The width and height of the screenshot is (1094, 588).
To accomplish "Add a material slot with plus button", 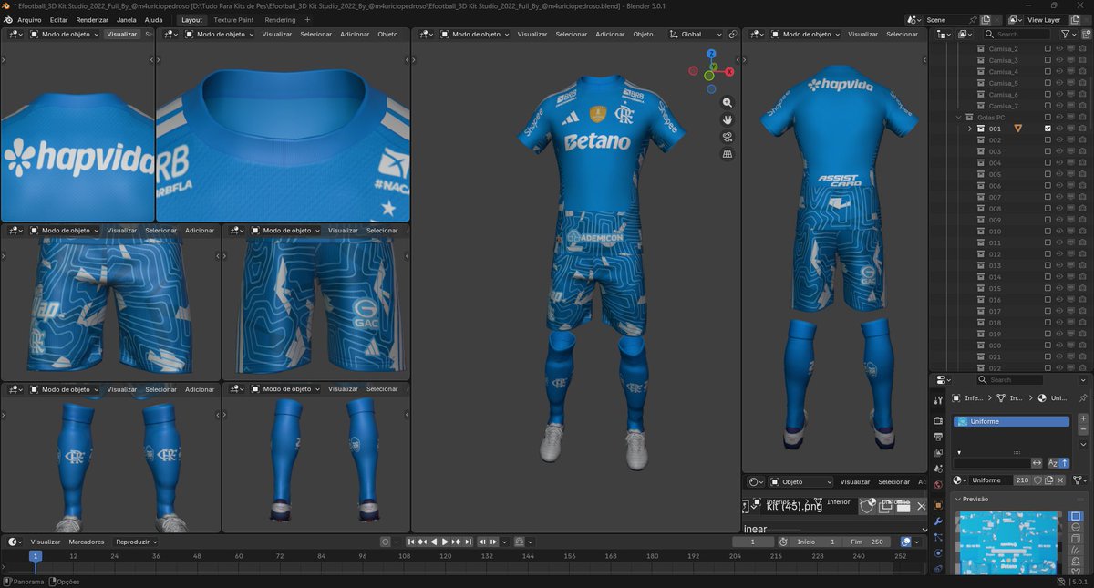I will click(x=1083, y=418).
